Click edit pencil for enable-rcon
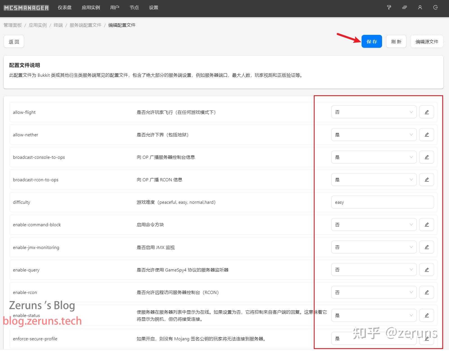 [427, 292]
